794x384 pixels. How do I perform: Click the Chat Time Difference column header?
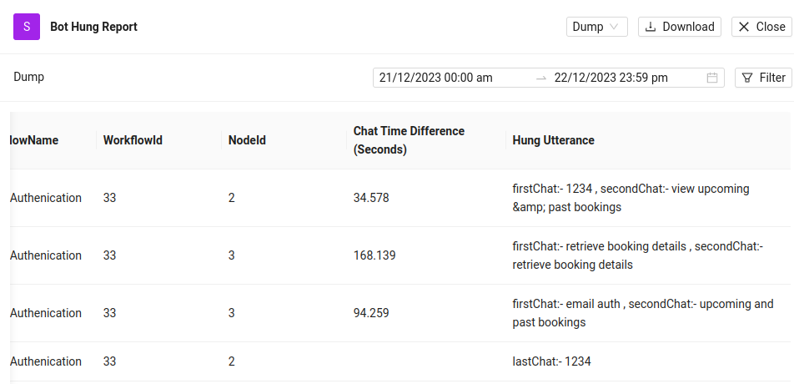[x=409, y=140]
